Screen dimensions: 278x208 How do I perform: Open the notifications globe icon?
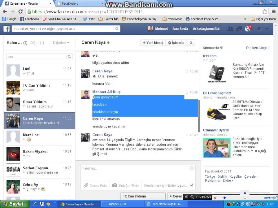[247, 29]
